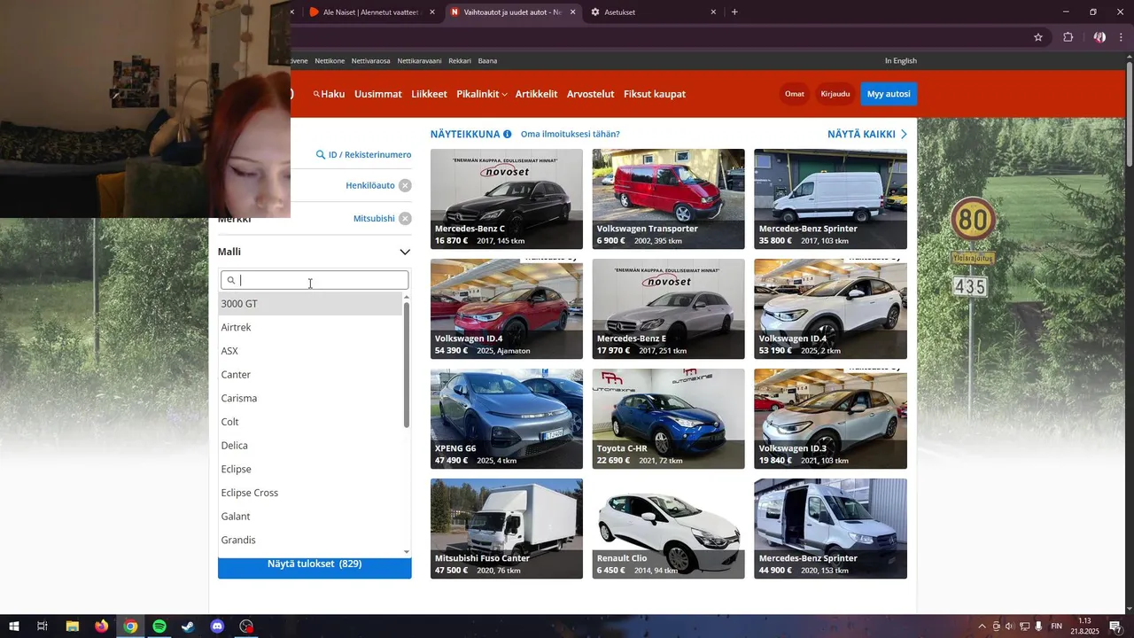Select ASX from the model list
This screenshot has height=638, width=1134.
pos(311,351)
